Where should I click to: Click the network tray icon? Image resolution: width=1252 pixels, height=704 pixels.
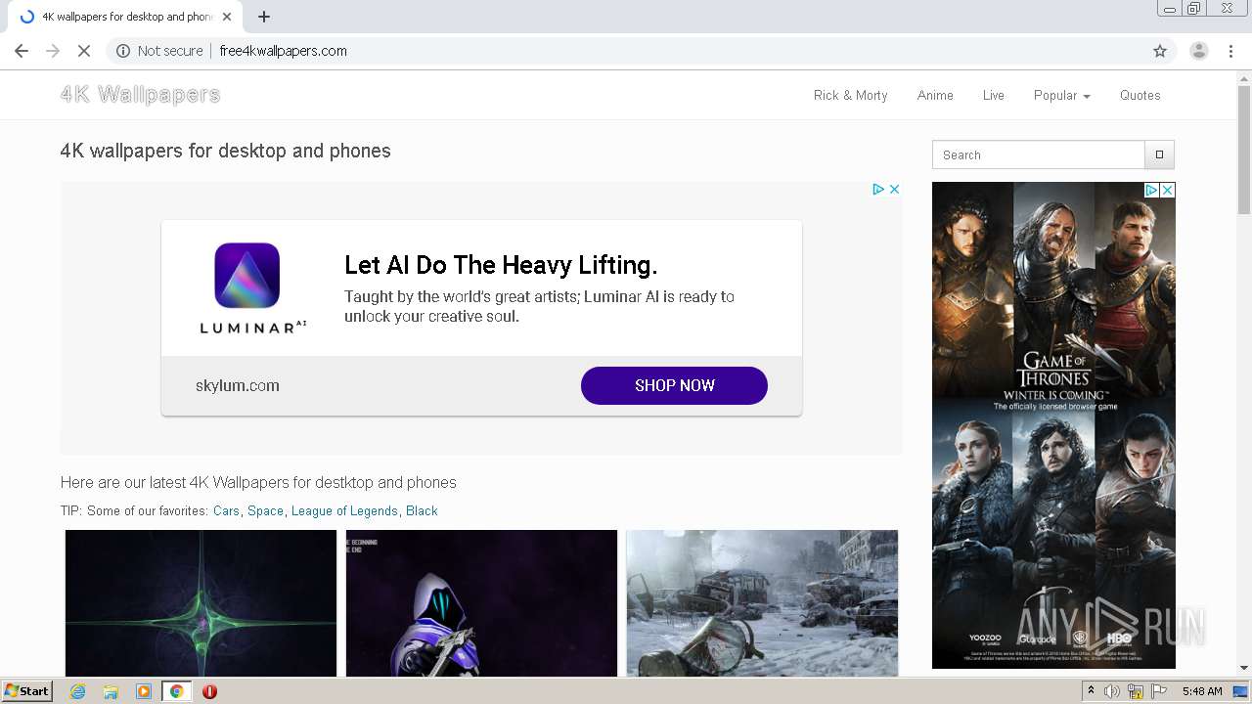1136,691
